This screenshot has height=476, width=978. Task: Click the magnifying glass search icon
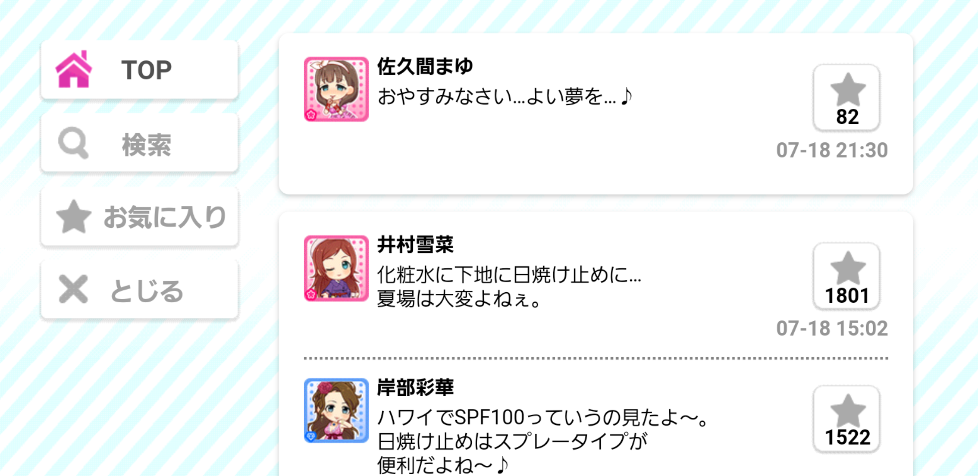[x=73, y=143]
